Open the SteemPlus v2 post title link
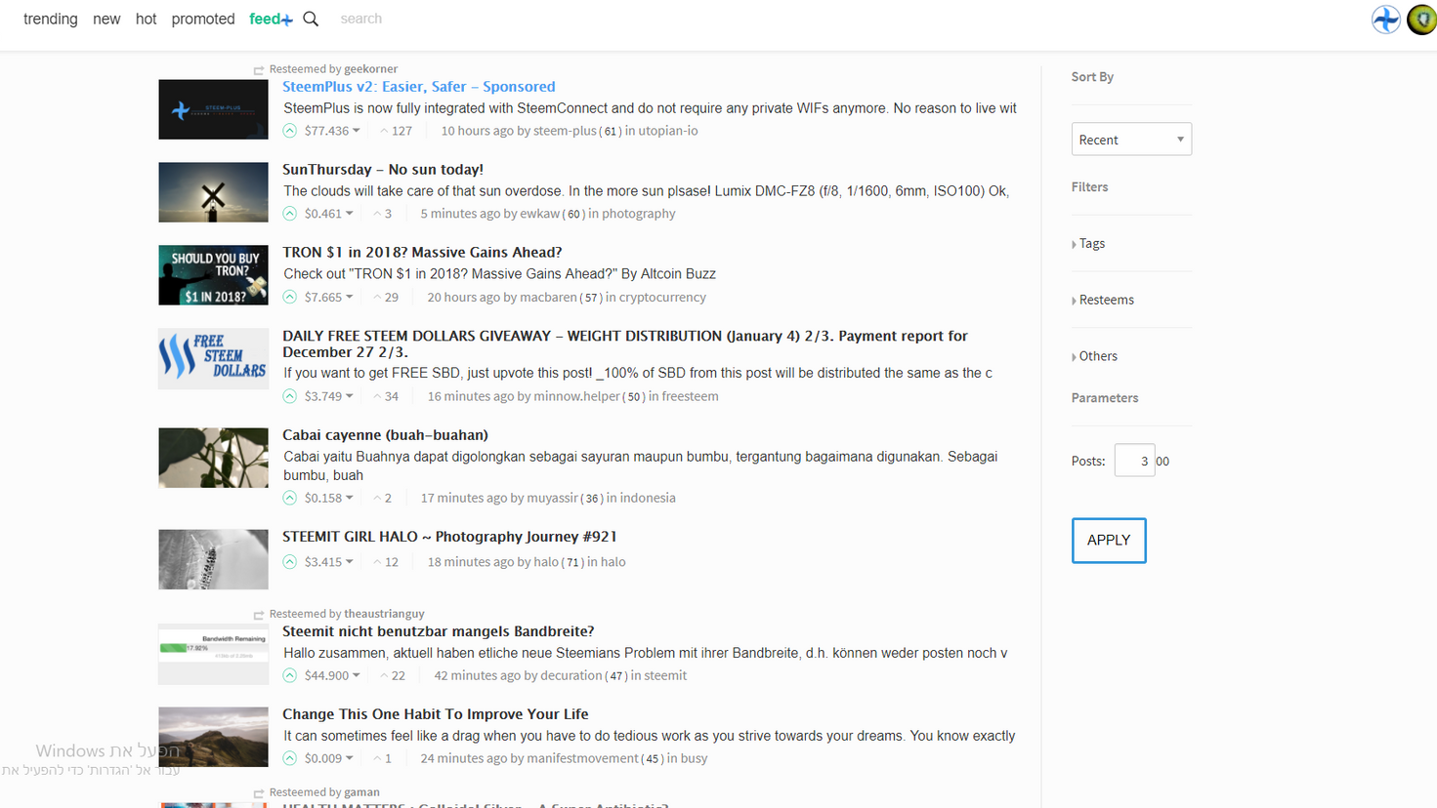 [x=419, y=87]
